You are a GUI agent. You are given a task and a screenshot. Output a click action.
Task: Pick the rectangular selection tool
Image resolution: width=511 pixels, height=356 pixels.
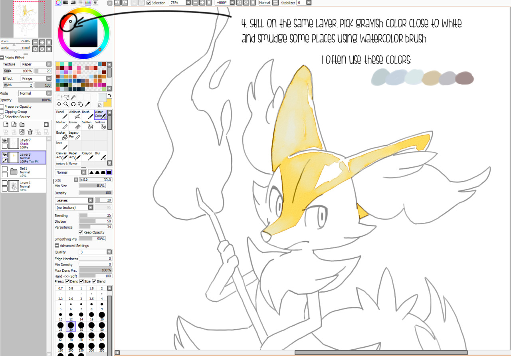coord(59,97)
